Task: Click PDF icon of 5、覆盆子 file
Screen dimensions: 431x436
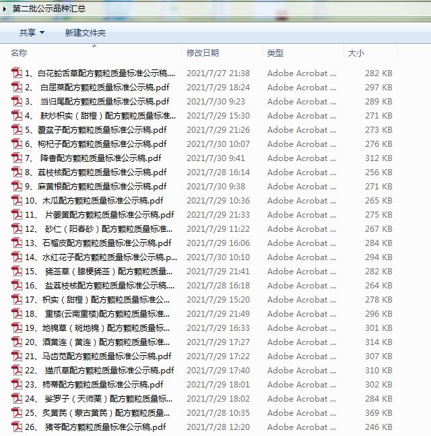Action: point(17,130)
